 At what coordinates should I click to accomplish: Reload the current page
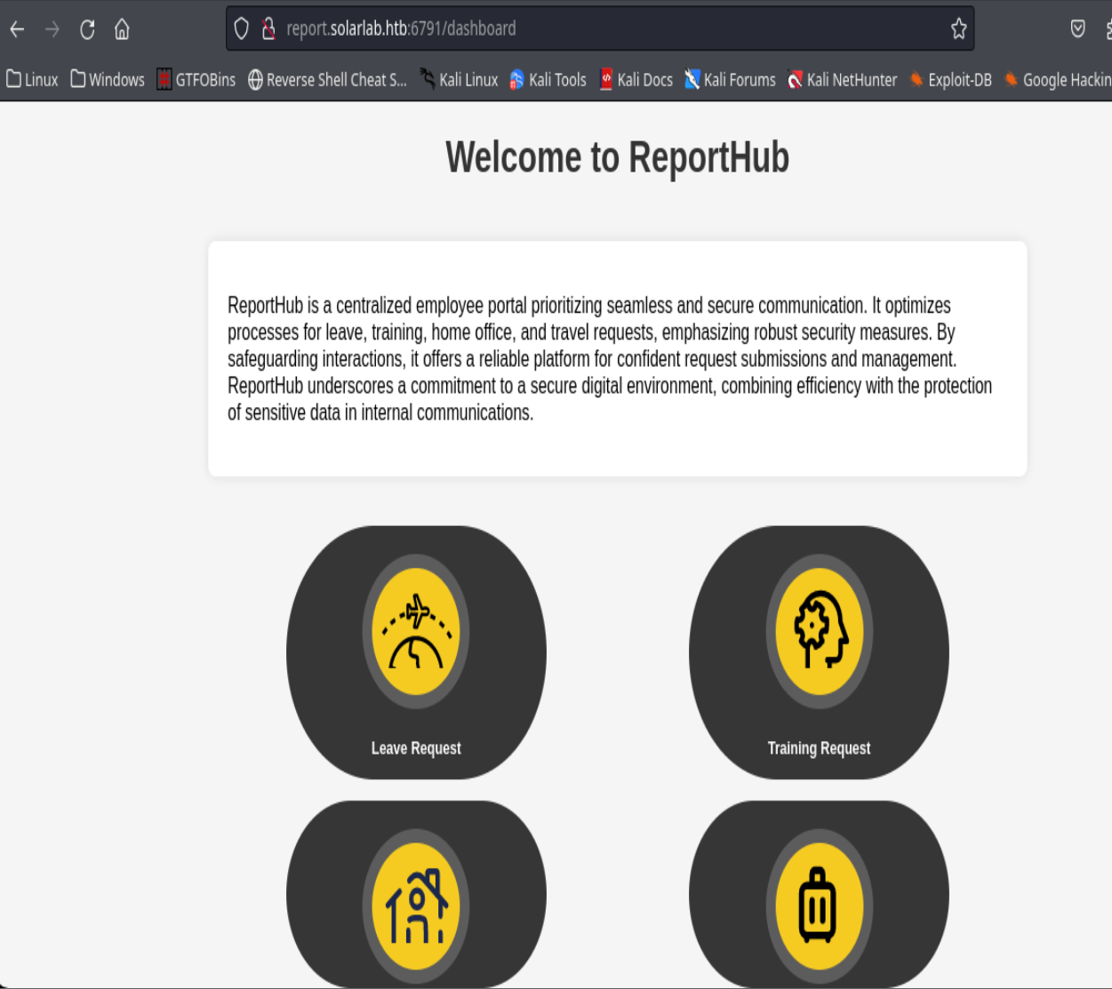(x=87, y=29)
